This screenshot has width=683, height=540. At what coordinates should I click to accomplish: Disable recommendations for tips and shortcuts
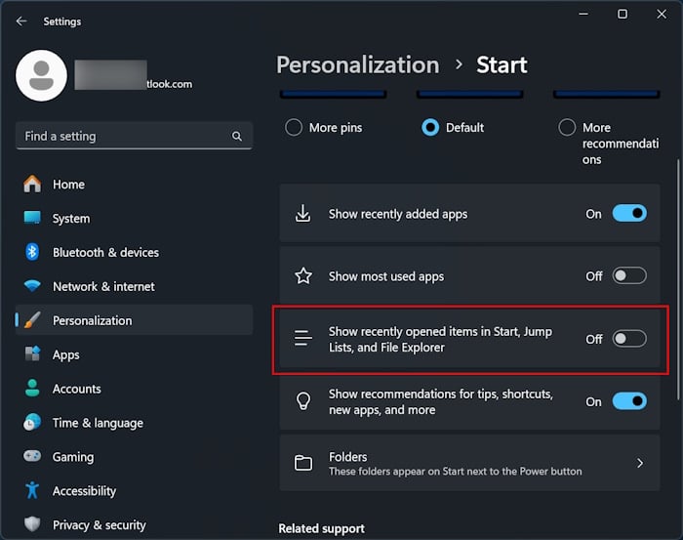pyautogui.click(x=629, y=401)
